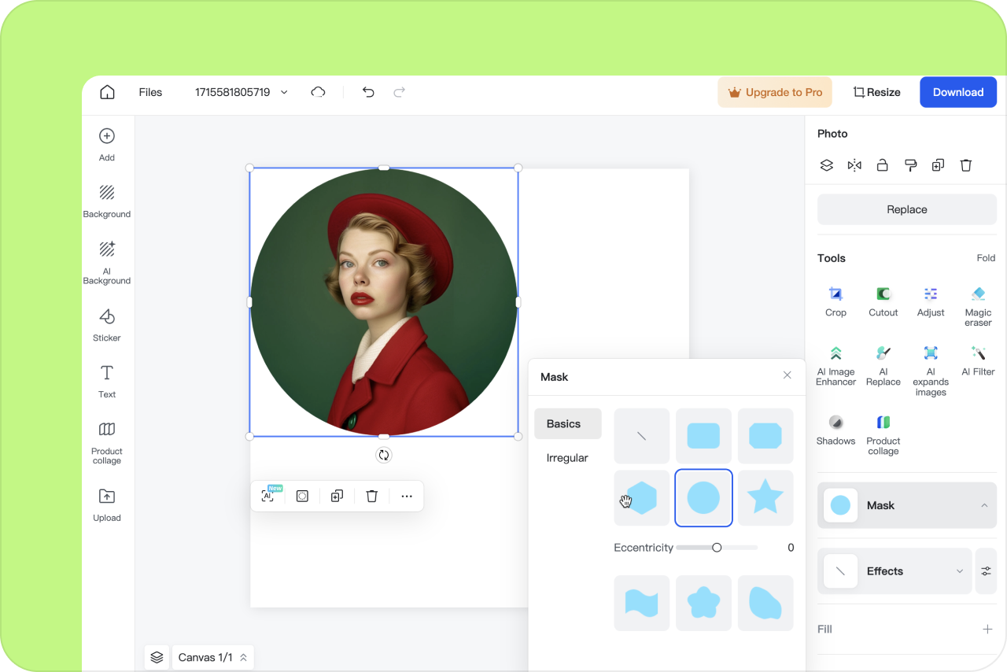Open the layers icon beside Canvas 1/1
Viewport: 1007px width, 672px height.
click(x=157, y=657)
